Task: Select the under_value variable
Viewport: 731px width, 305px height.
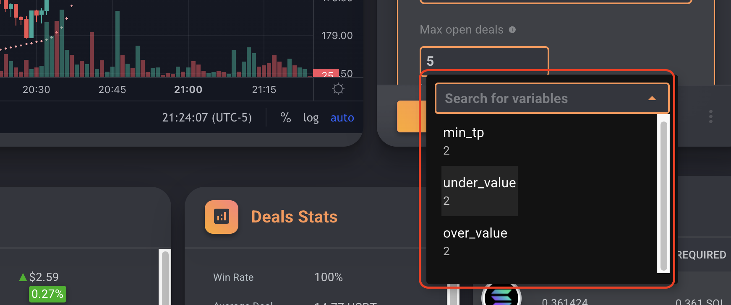Action: tap(480, 191)
